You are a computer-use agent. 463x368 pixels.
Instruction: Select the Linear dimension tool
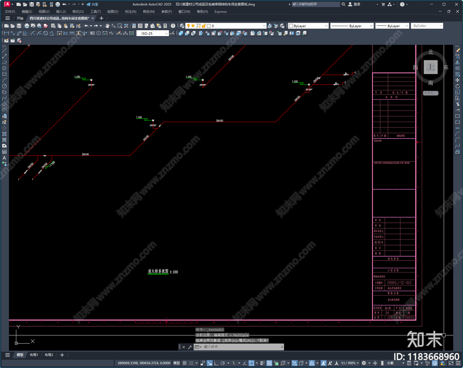click(6, 33)
